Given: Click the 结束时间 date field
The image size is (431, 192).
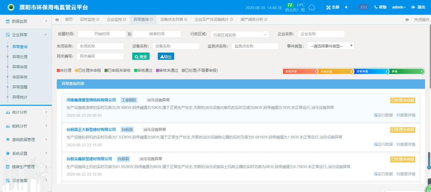Looking at the screenshot, I should 157,34.
